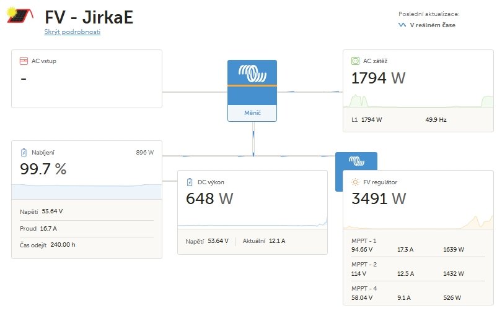The height and width of the screenshot is (311, 497).
Task: Select MPPT-4 current 9.1 A
Action: coord(404,298)
